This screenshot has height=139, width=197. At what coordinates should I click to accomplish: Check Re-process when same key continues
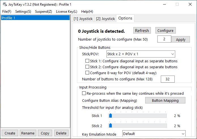(x=84, y=93)
